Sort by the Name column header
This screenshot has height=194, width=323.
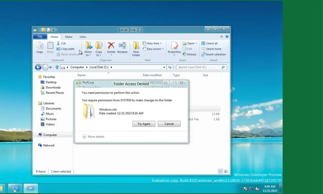[81, 75]
